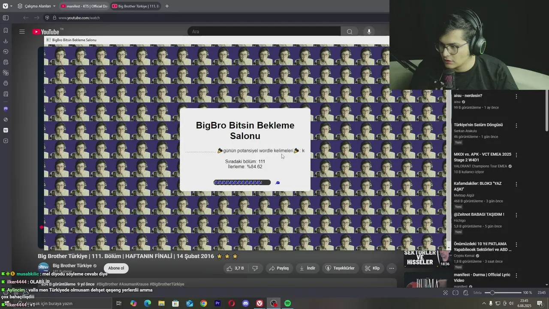
Task: Open the Downloads panel in sidebar
Action: tap(6, 41)
